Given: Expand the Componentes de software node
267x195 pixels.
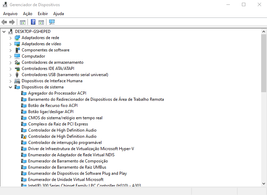Looking at the screenshot, I should [x=10, y=50].
